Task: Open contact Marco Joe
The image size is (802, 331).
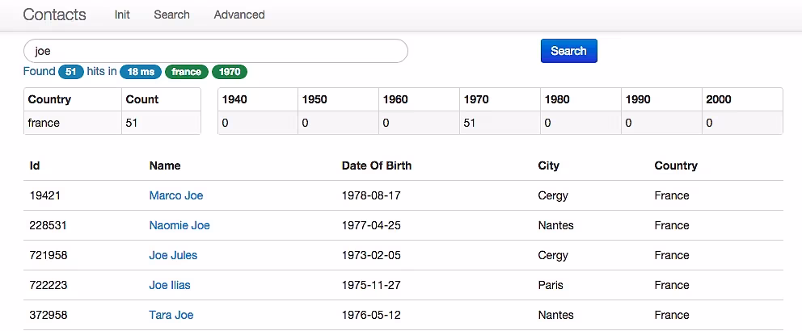Action: (x=176, y=195)
